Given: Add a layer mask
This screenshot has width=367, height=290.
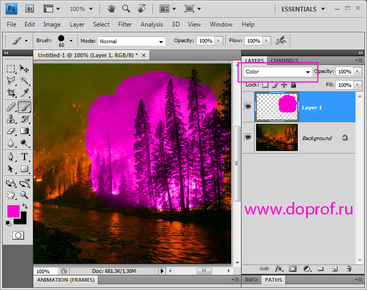Looking at the screenshot, I should pos(293,269).
